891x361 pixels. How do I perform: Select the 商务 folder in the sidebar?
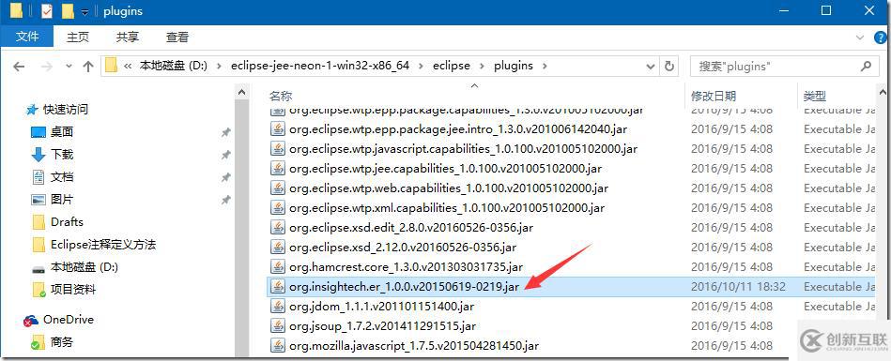point(62,342)
